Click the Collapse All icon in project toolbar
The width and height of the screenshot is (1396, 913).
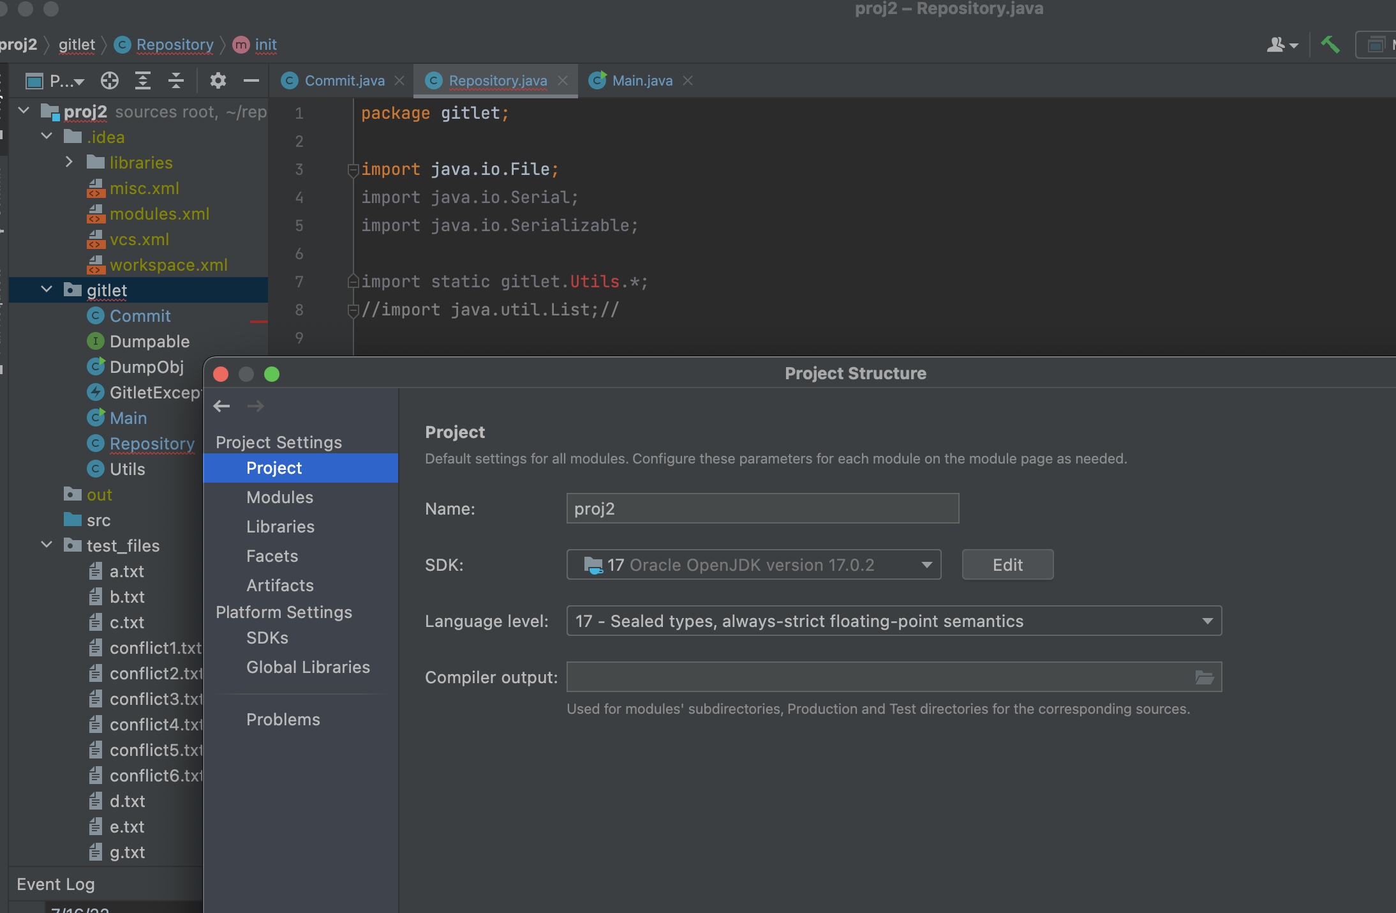(x=176, y=80)
